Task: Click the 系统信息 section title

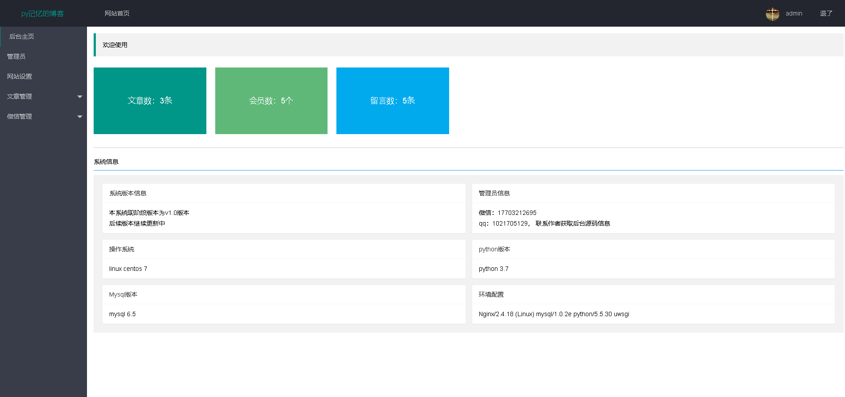Action: [x=106, y=162]
